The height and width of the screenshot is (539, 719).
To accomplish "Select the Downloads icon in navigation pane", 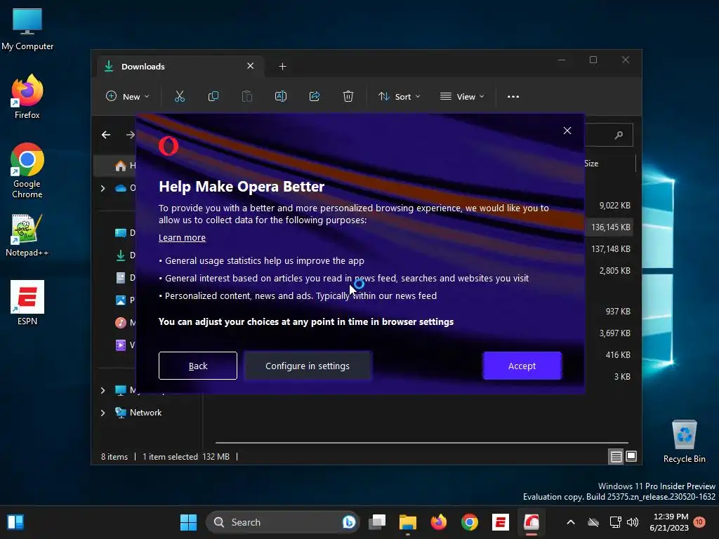I will pyautogui.click(x=121, y=255).
